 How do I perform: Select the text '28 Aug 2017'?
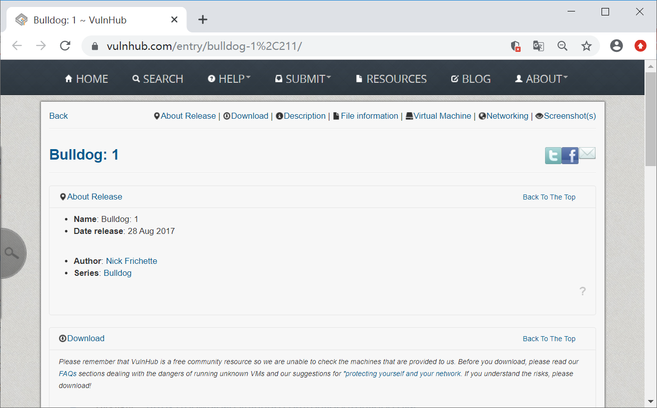click(x=151, y=231)
